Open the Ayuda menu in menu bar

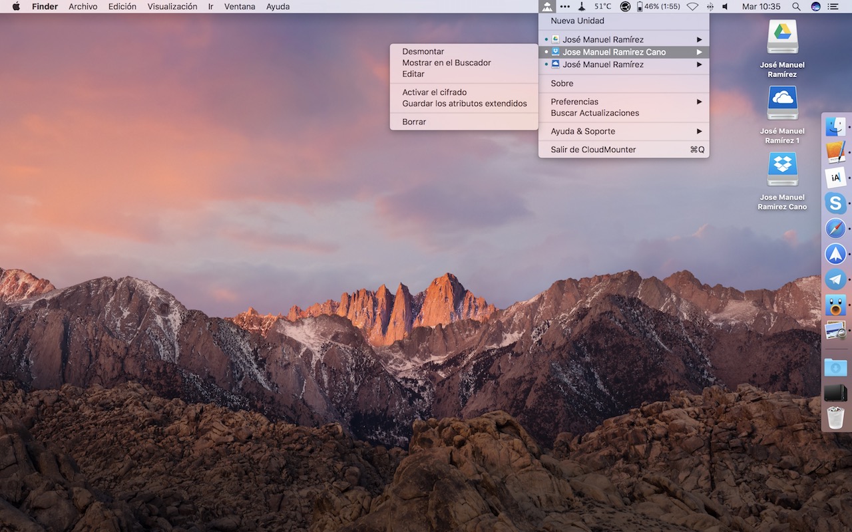[x=278, y=7]
